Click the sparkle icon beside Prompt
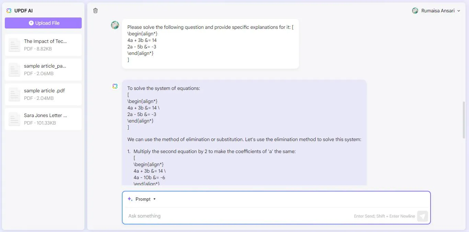 click(130, 199)
